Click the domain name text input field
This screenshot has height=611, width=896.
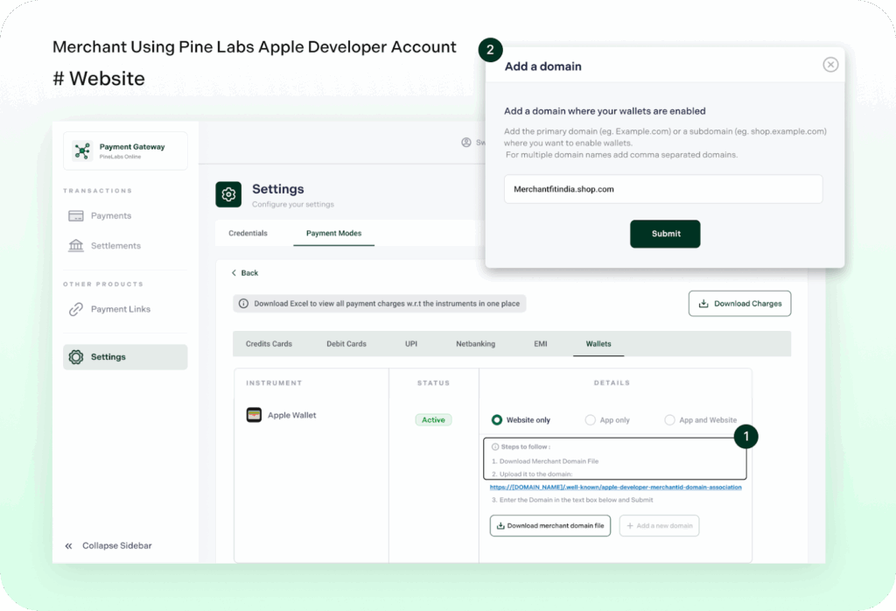tap(662, 189)
